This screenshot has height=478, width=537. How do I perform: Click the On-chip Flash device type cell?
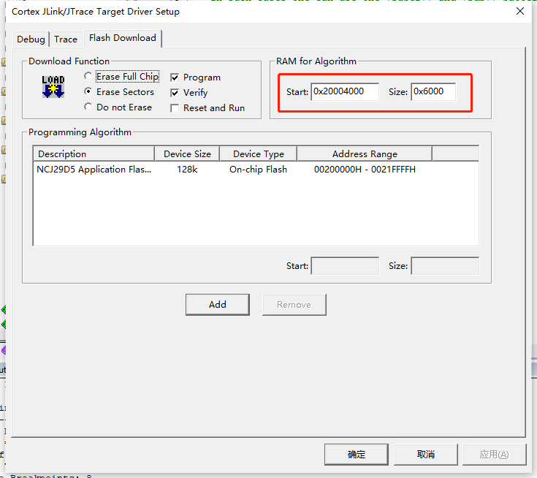point(258,170)
